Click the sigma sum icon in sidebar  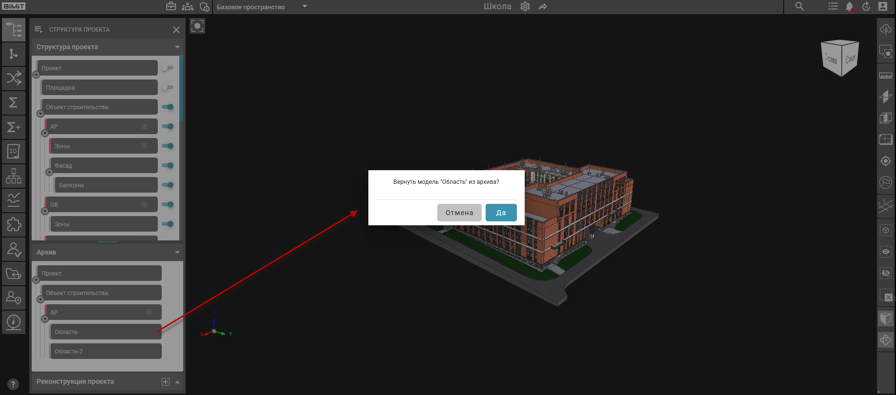(x=14, y=102)
